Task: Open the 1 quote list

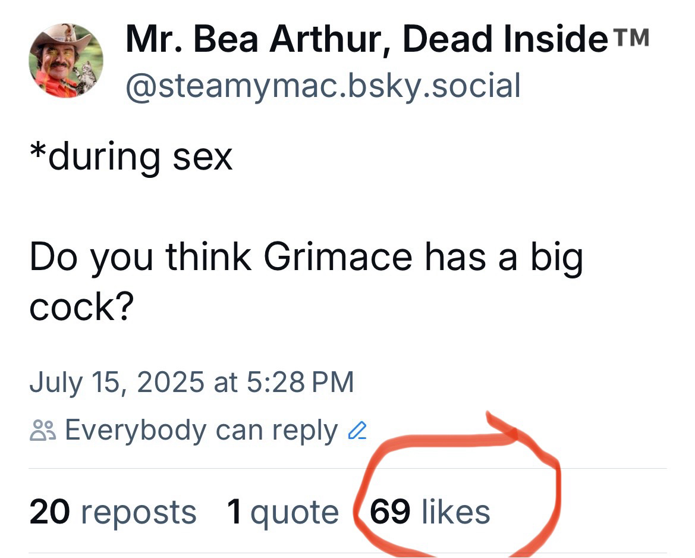Action: tap(282, 512)
